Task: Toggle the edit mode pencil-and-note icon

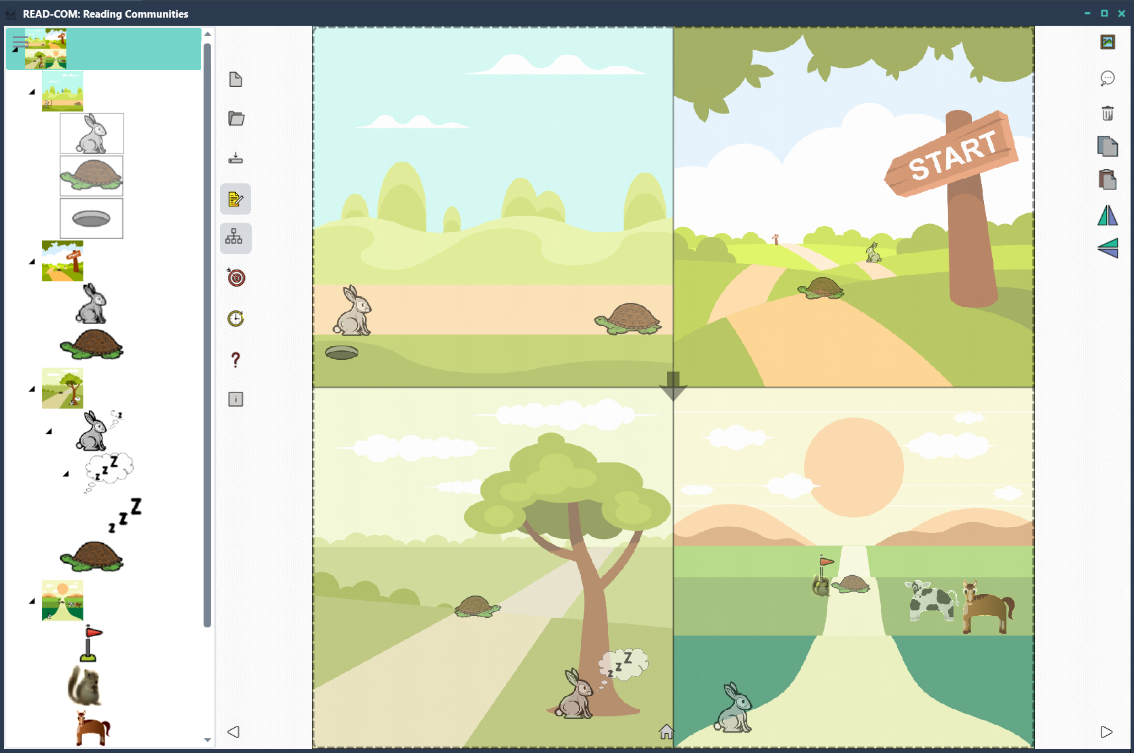Action: (x=235, y=199)
